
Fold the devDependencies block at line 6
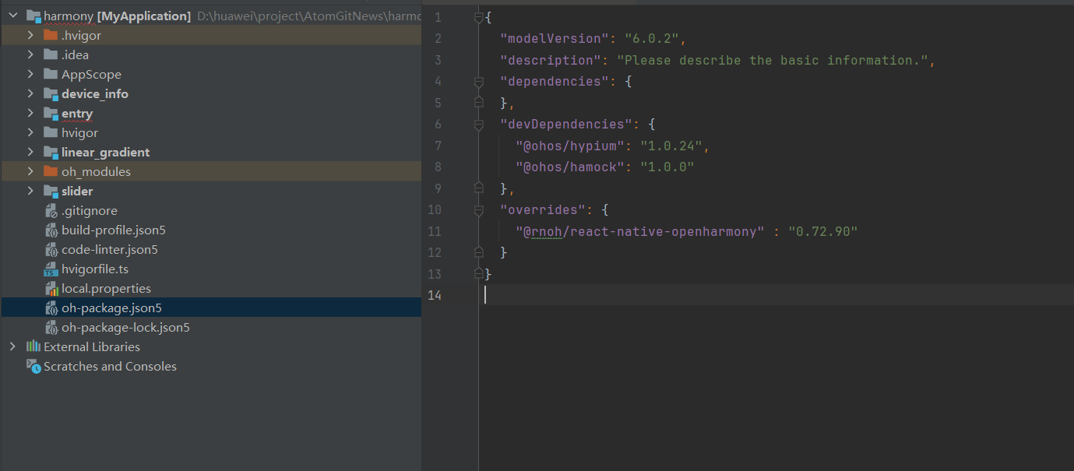point(479,124)
